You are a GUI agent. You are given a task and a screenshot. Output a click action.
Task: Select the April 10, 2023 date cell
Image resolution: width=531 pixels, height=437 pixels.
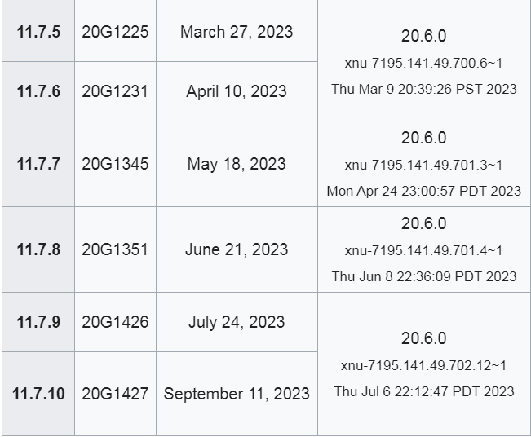click(237, 91)
